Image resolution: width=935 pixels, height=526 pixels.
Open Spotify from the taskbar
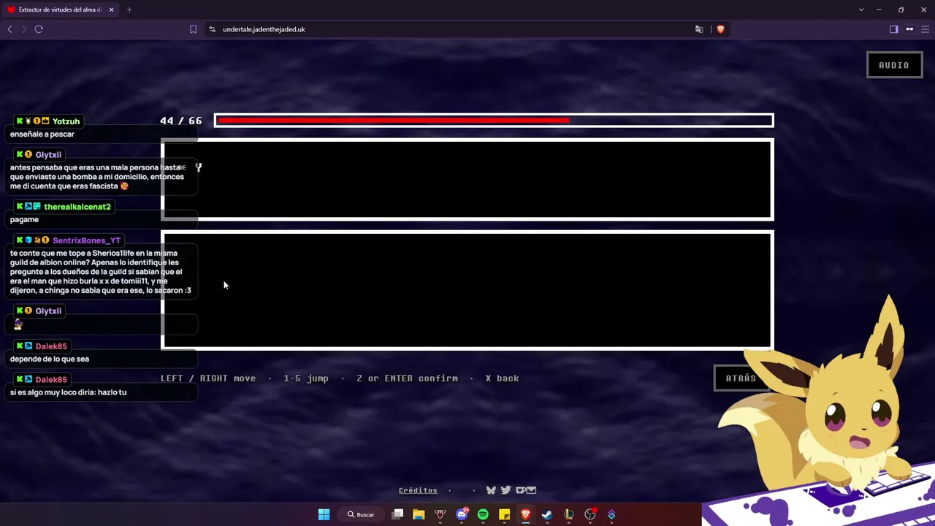point(483,514)
